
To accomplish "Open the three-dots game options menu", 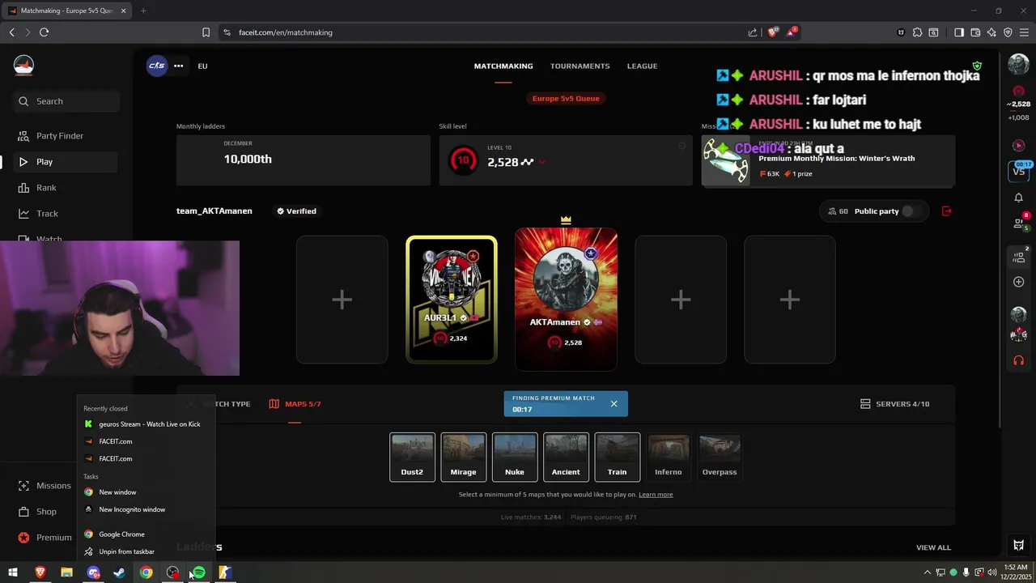I will (x=178, y=66).
